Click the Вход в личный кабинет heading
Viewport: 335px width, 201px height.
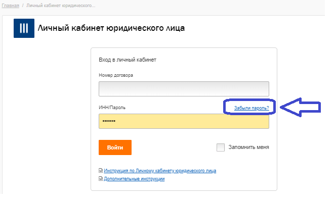128,60
